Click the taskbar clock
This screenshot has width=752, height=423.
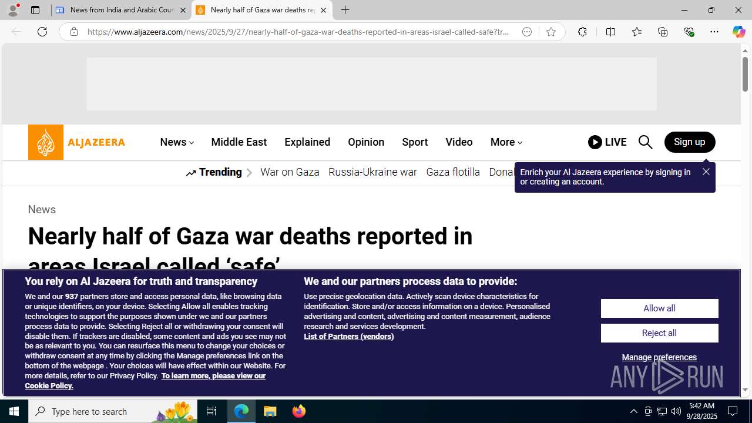[x=703, y=411]
